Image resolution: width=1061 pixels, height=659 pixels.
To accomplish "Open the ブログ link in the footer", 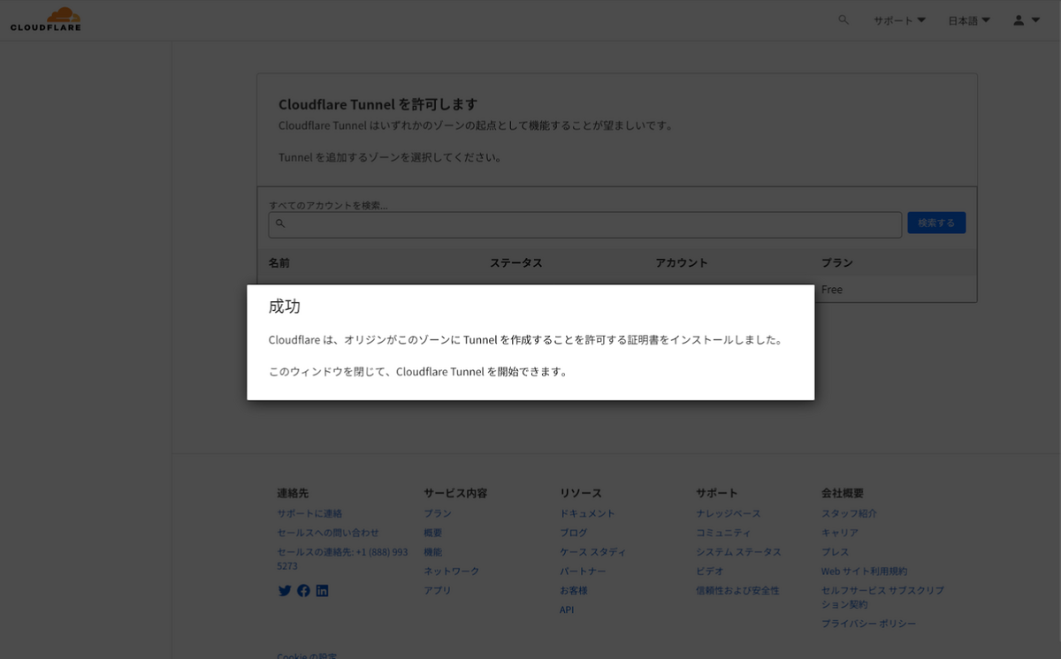I will 573,533.
